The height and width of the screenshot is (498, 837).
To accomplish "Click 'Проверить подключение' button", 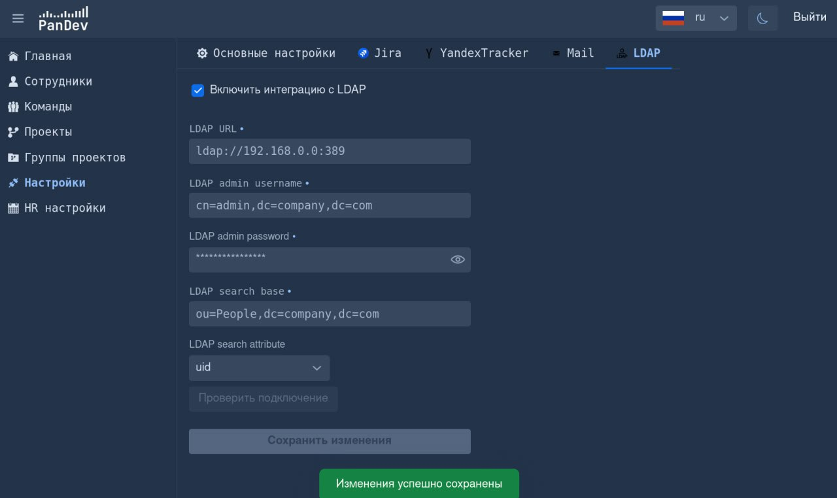I will (263, 399).
